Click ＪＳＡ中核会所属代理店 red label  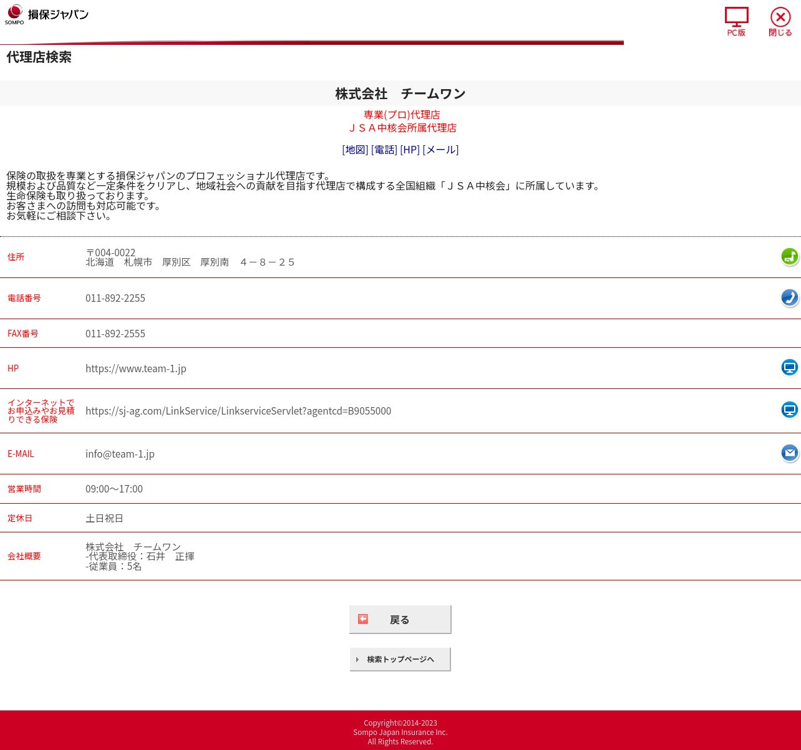402,128
